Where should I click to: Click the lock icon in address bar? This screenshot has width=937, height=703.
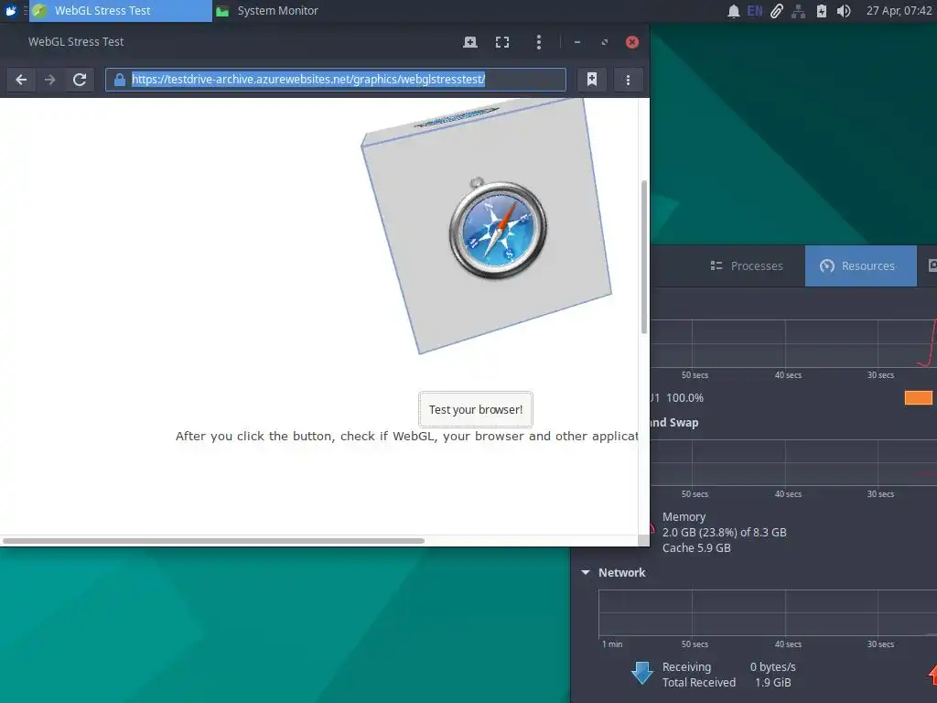point(120,80)
